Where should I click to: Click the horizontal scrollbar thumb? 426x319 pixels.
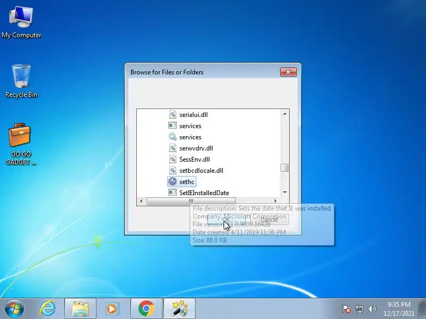(191, 201)
